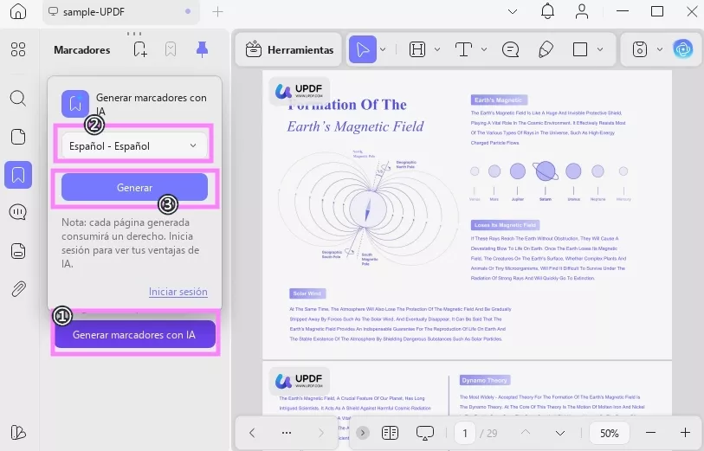The image size is (704, 451).
Task: Click the Earth's Magnetic heading in document
Action: coord(499,100)
